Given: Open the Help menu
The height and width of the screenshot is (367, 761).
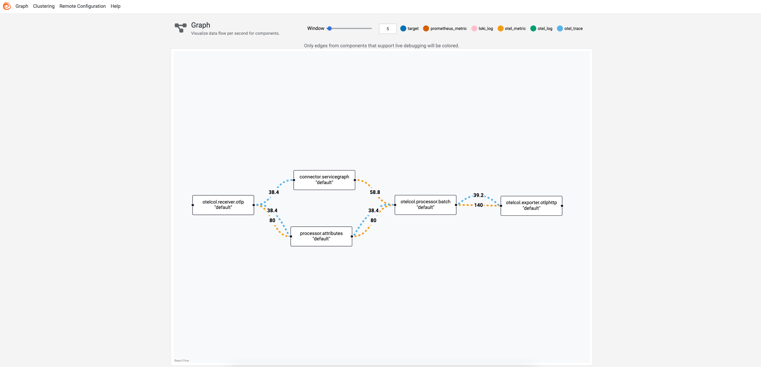Looking at the screenshot, I should [x=116, y=6].
